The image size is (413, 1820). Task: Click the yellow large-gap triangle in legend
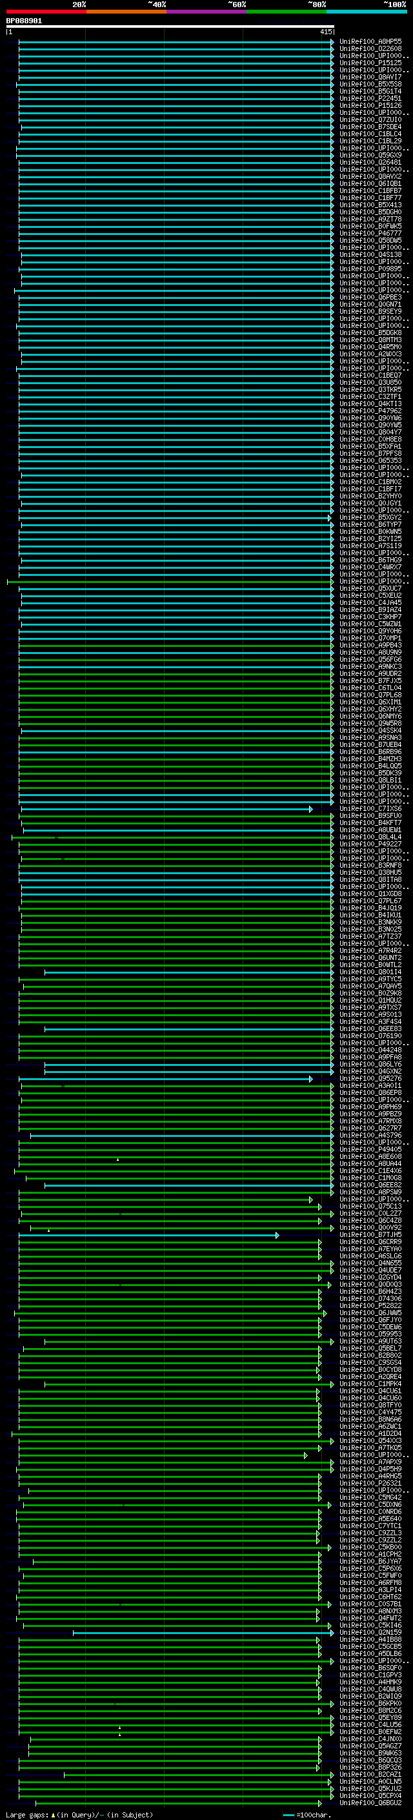coord(53,1815)
